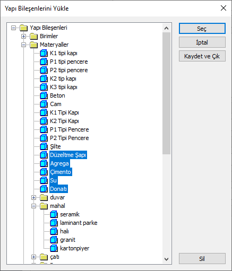Select the cube icon for Şilte material
Viewport: 232px width, 271px height.
(44, 146)
